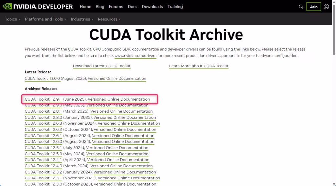
Task: Open CUDA Toolkit 12.3.1 link
Action: pyautogui.click(x=43, y=178)
